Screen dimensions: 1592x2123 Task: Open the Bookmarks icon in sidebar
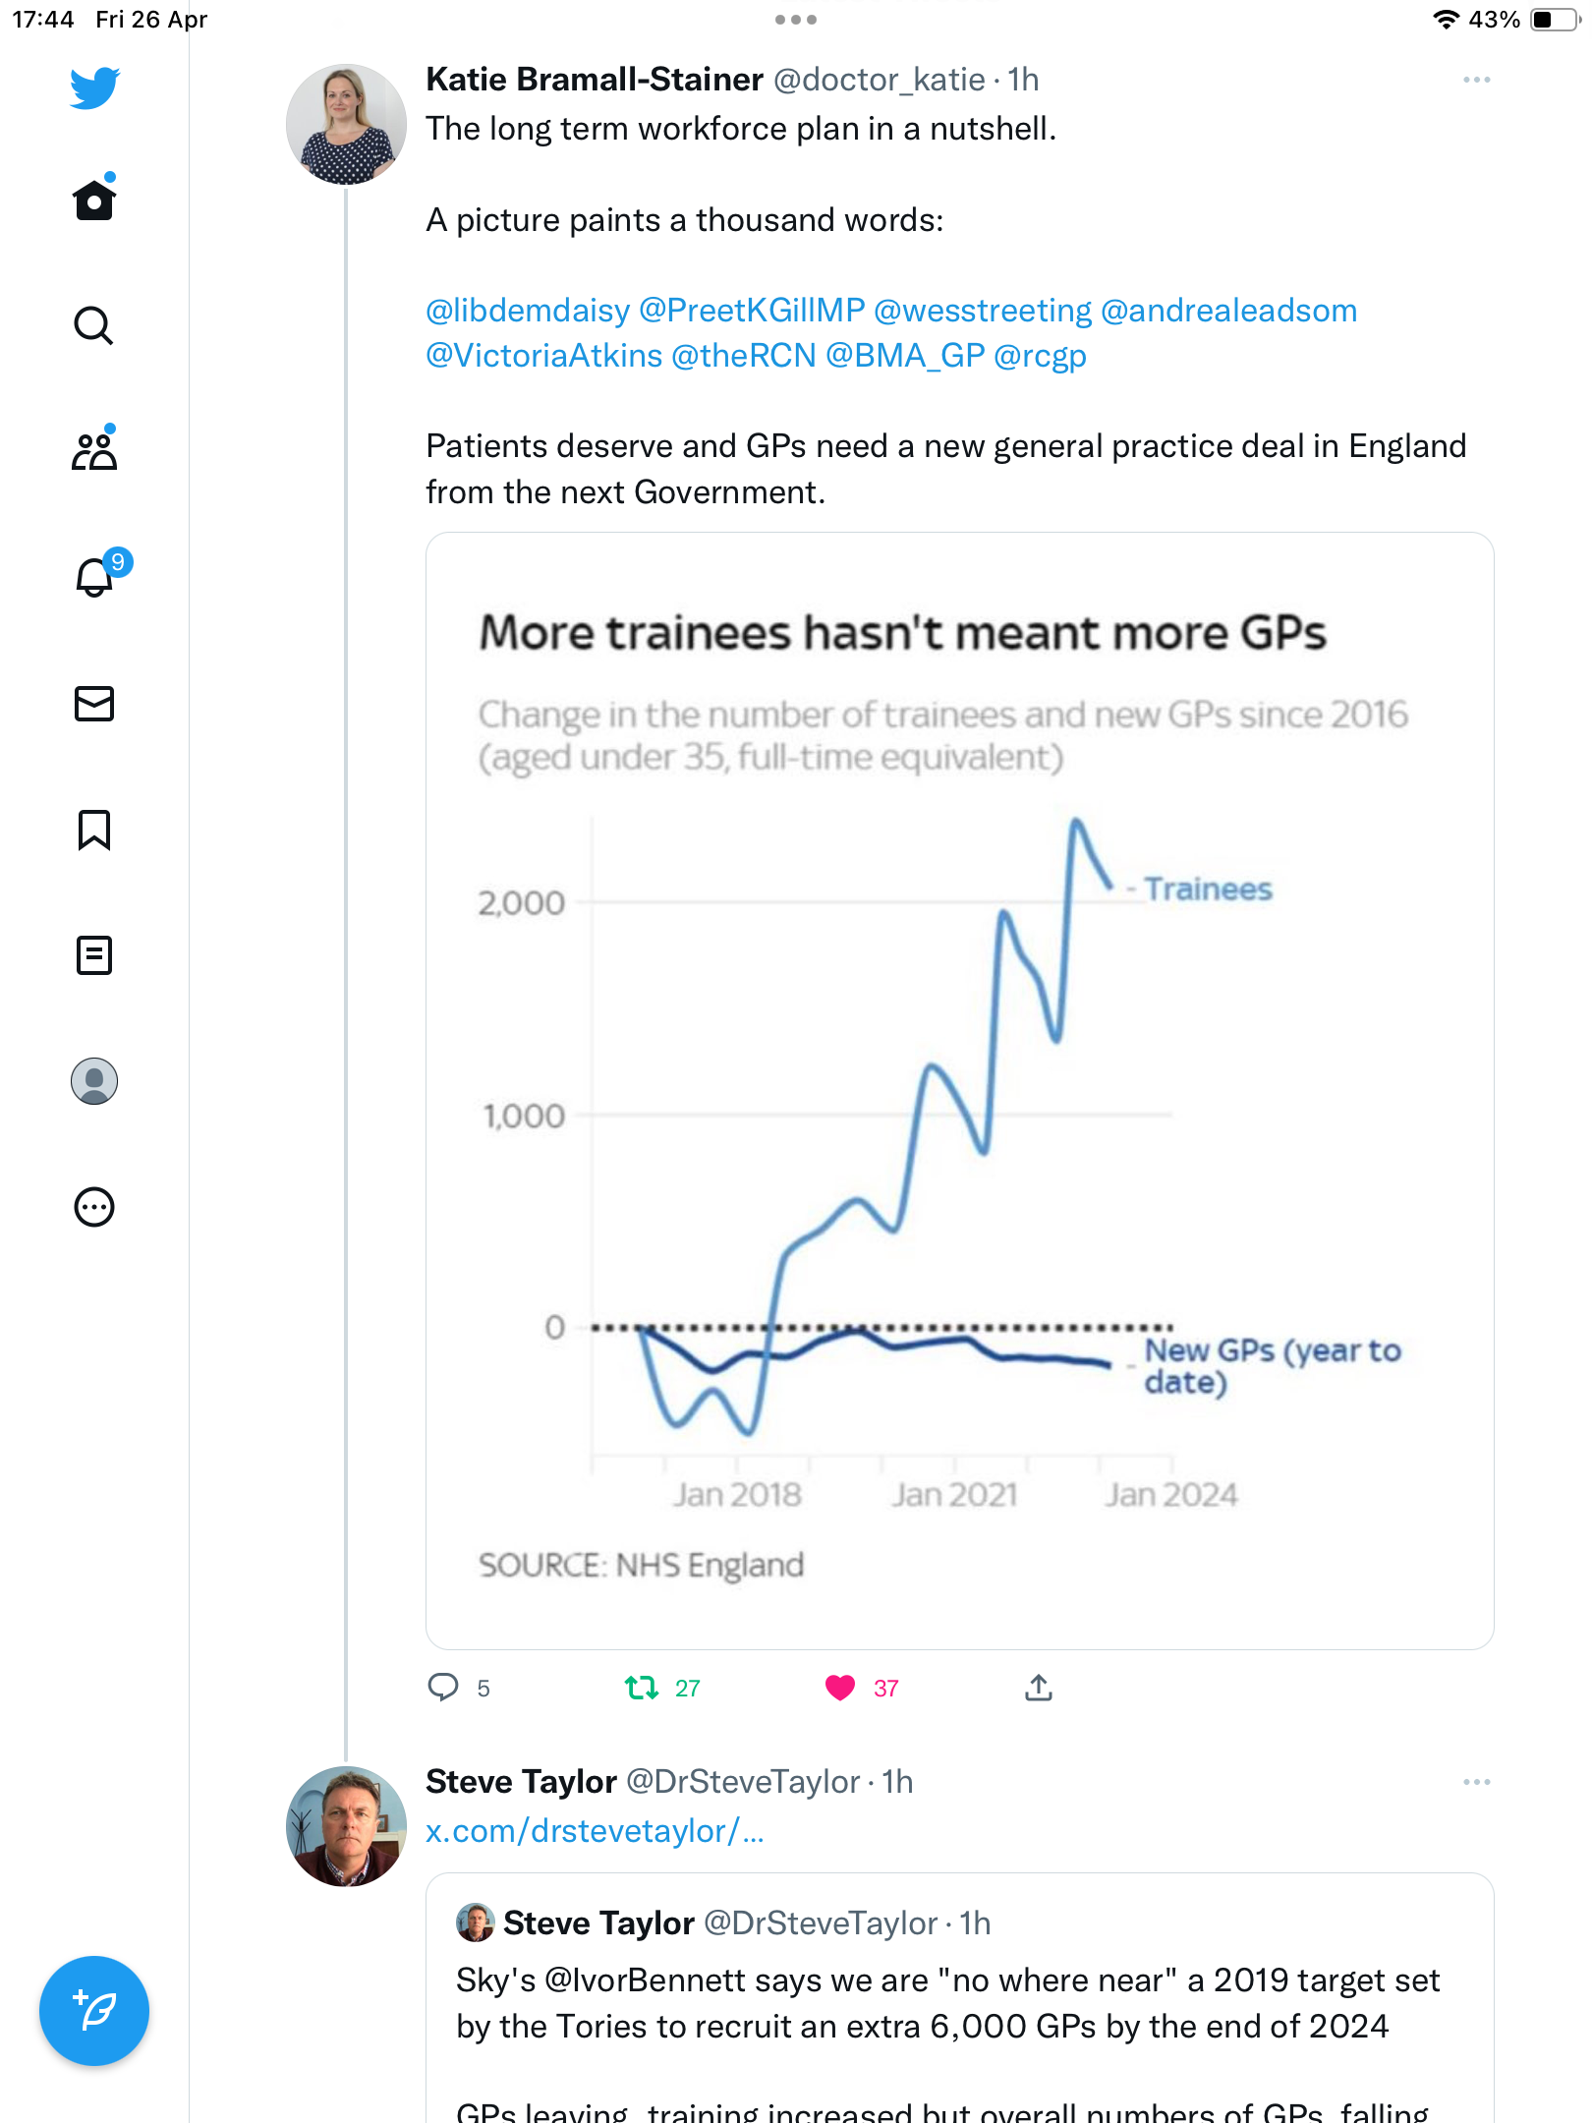(x=94, y=830)
